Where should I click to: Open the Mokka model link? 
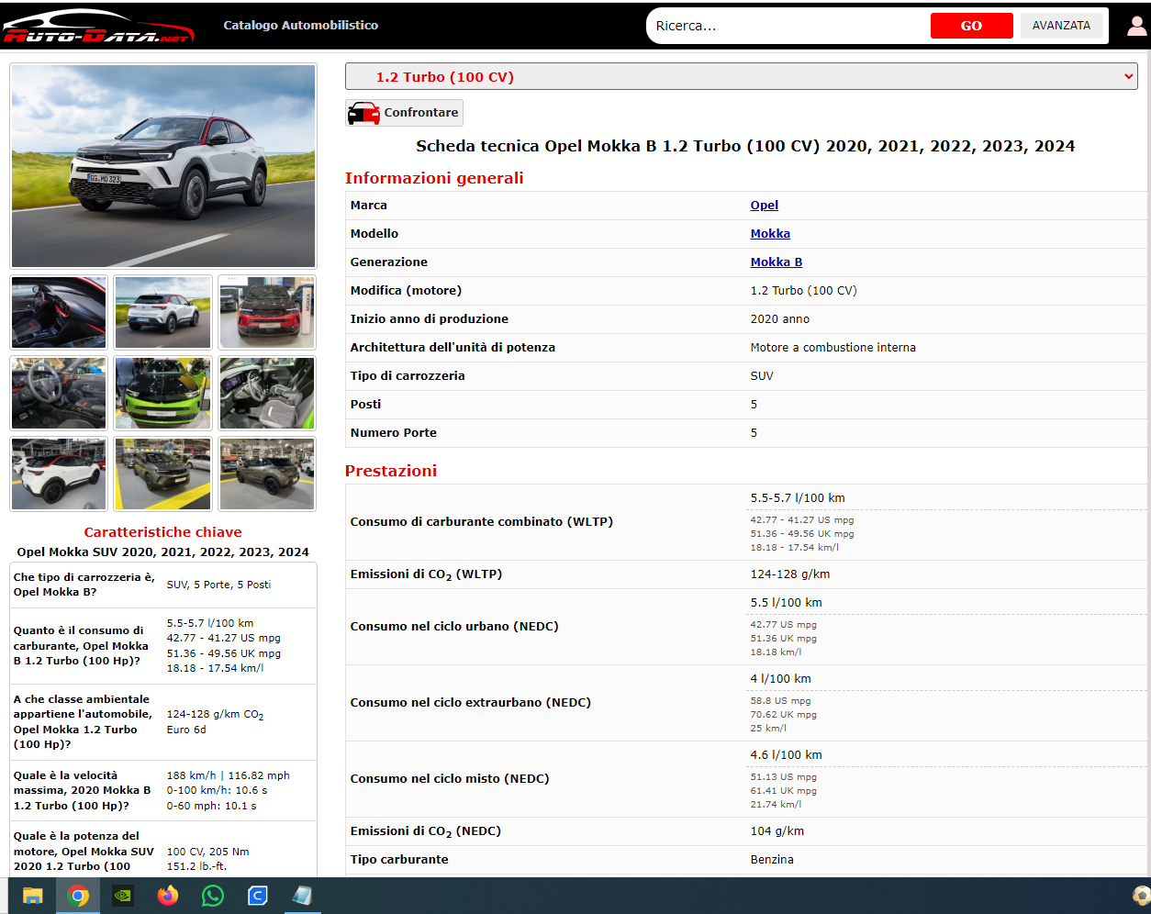pos(770,234)
